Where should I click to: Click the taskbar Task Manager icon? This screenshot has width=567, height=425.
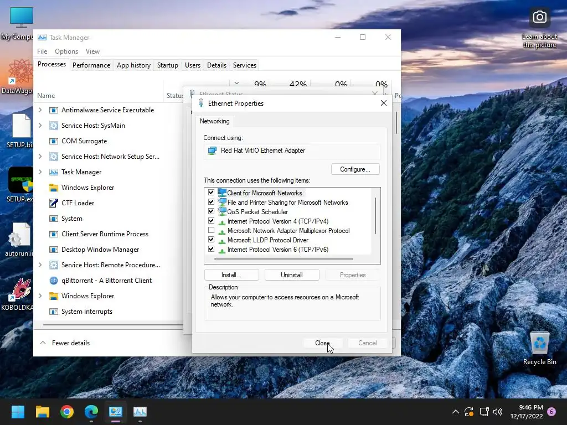tap(140, 412)
